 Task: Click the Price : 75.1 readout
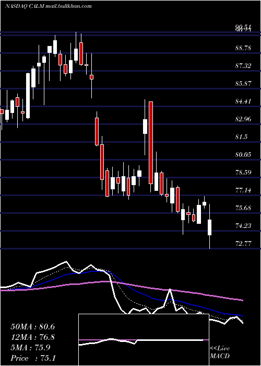point(32,358)
